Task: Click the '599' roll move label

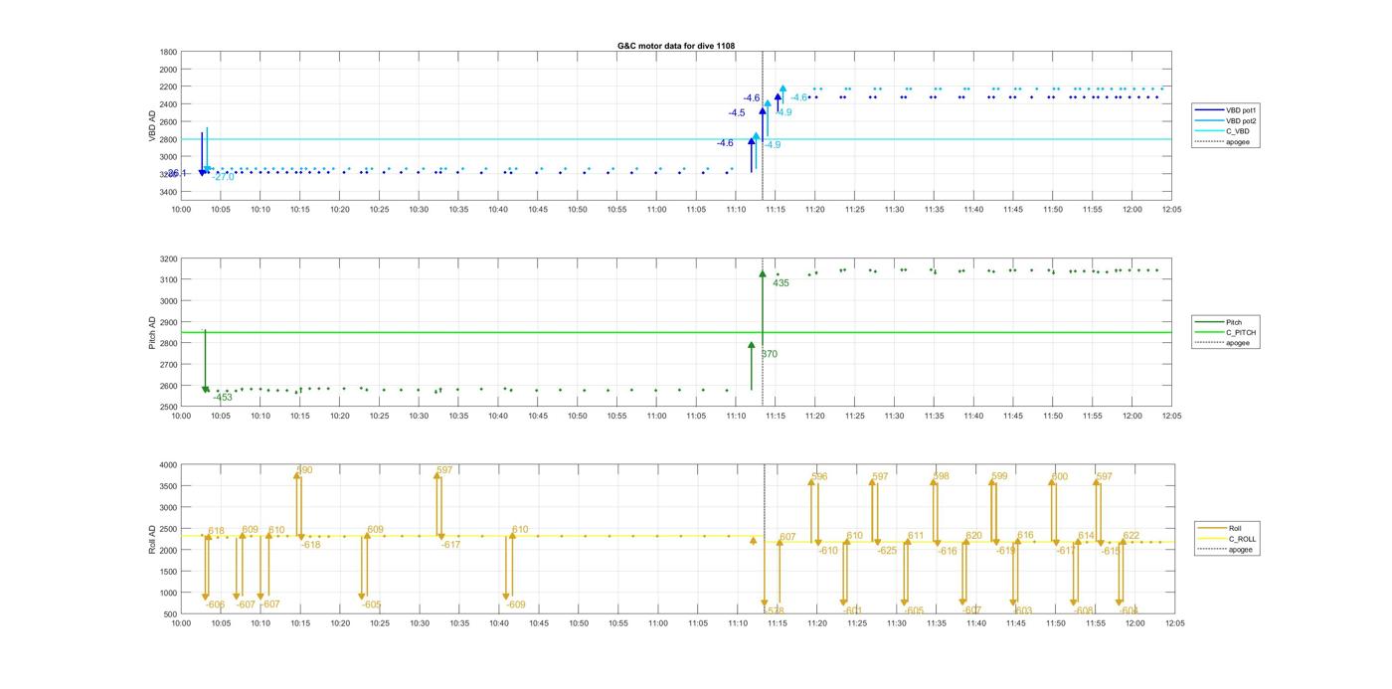Action: pos(999,476)
